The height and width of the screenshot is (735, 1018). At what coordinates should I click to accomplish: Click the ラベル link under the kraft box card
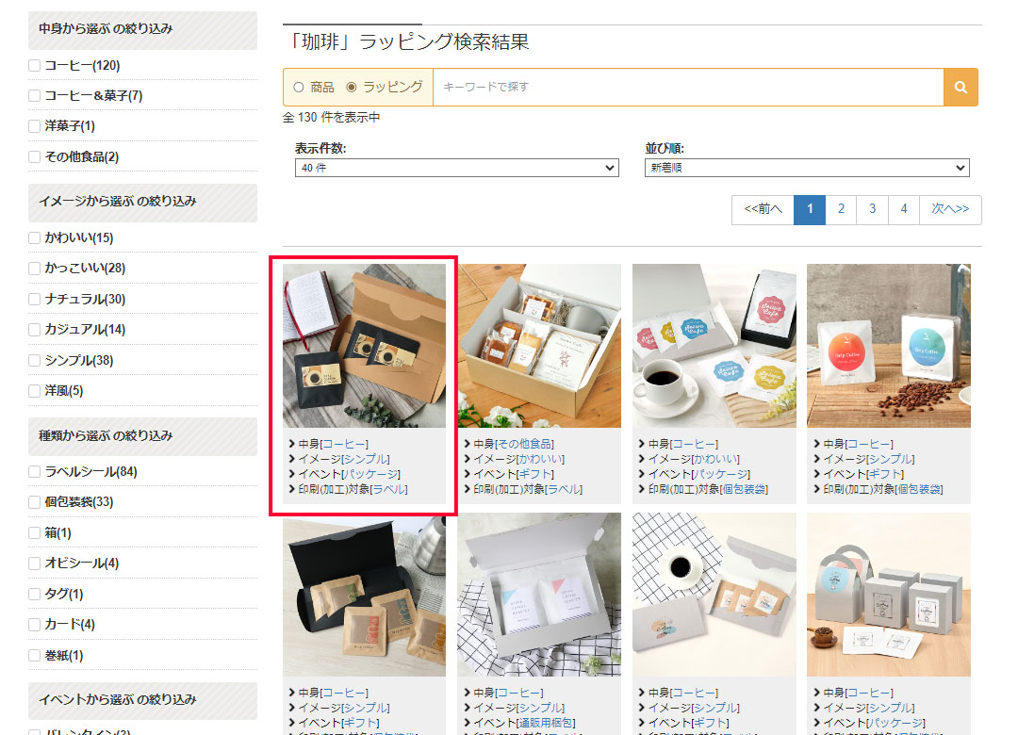[389, 490]
